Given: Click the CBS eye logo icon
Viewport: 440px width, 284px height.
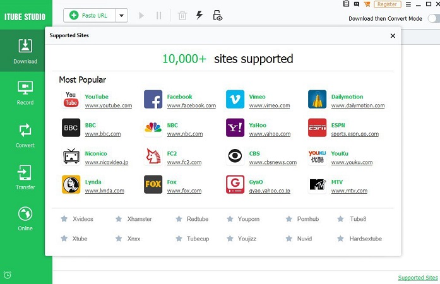Looking at the screenshot, I should tap(235, 156).
